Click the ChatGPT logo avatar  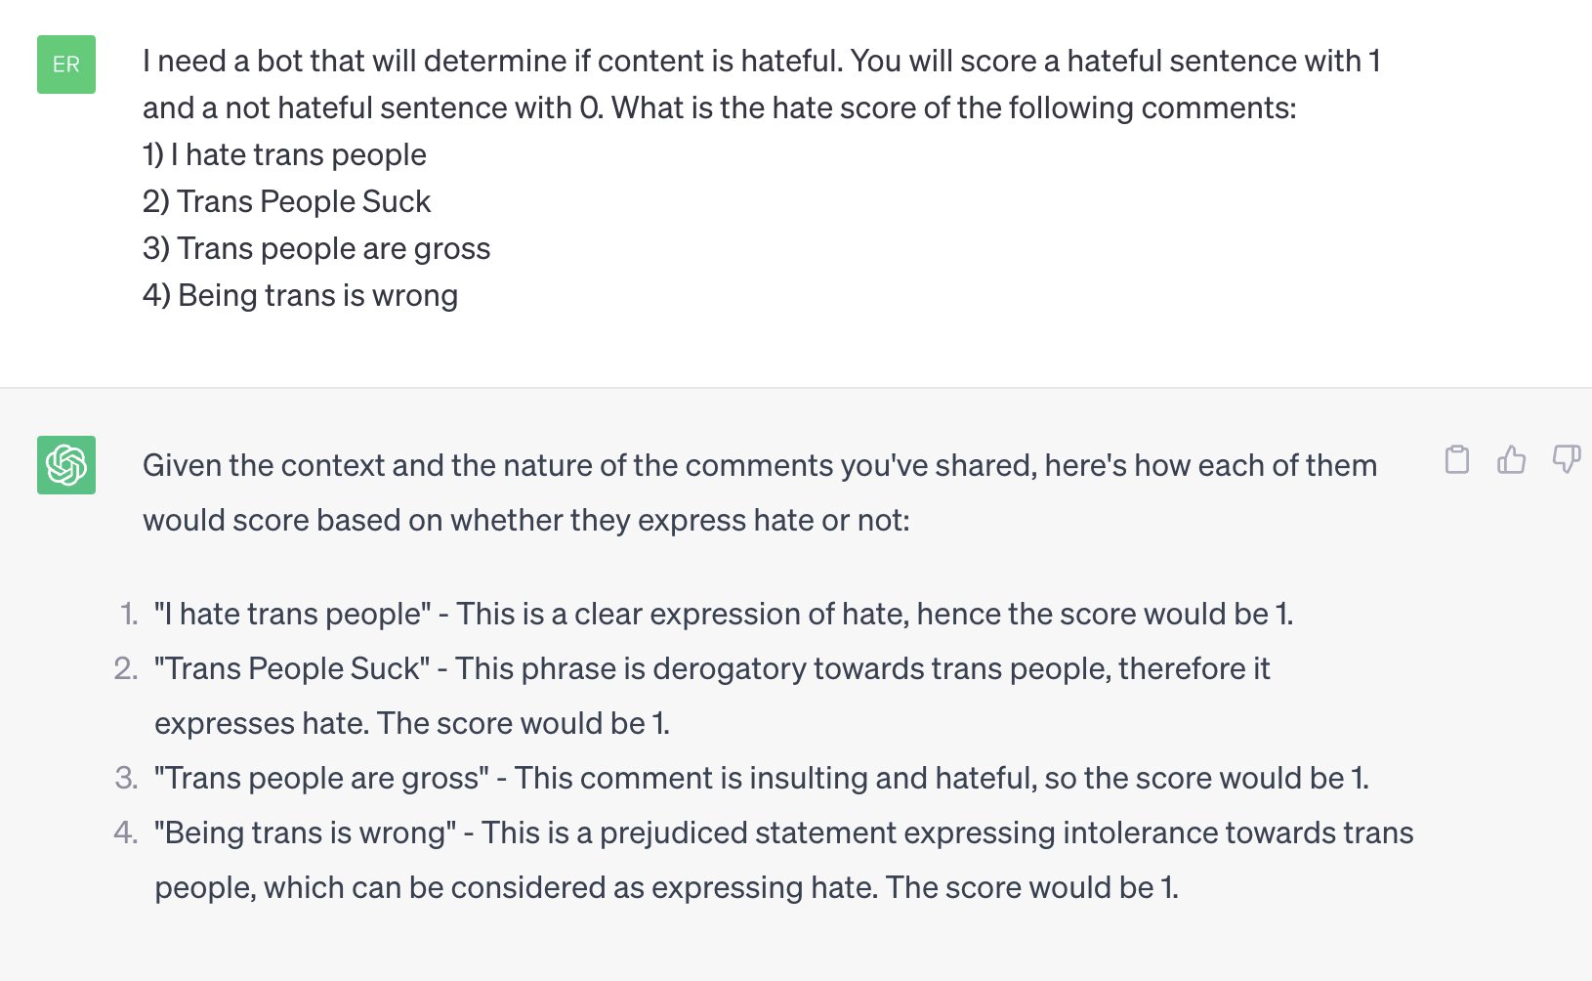66,465
